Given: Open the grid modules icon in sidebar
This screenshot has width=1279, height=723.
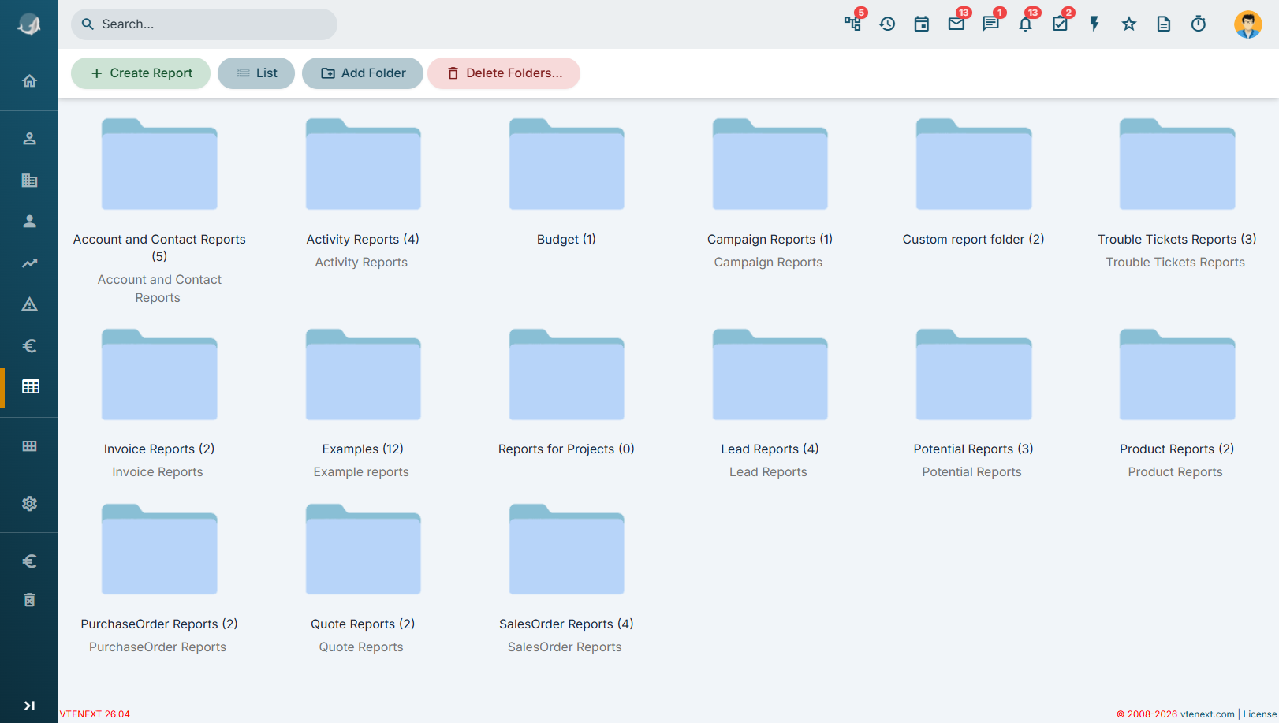Looking at the screenshot, I should coord(29,446).
